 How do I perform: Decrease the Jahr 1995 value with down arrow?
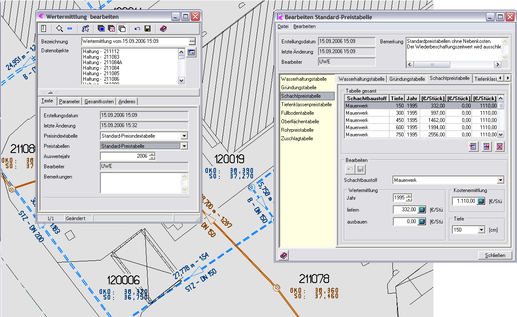409,200
